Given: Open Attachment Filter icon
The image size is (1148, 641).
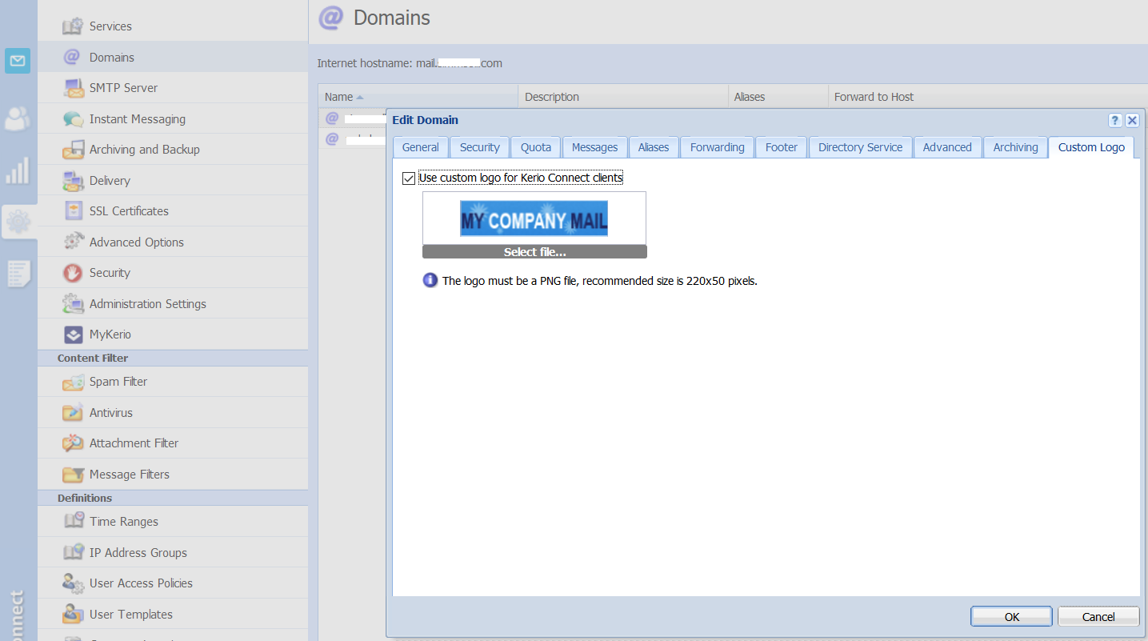Looking at the screenshot, I should 73,443.
